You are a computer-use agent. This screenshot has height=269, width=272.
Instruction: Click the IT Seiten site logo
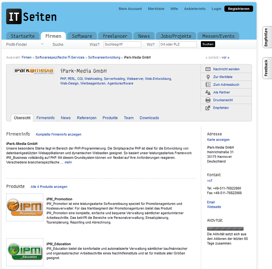coord(31,17)
